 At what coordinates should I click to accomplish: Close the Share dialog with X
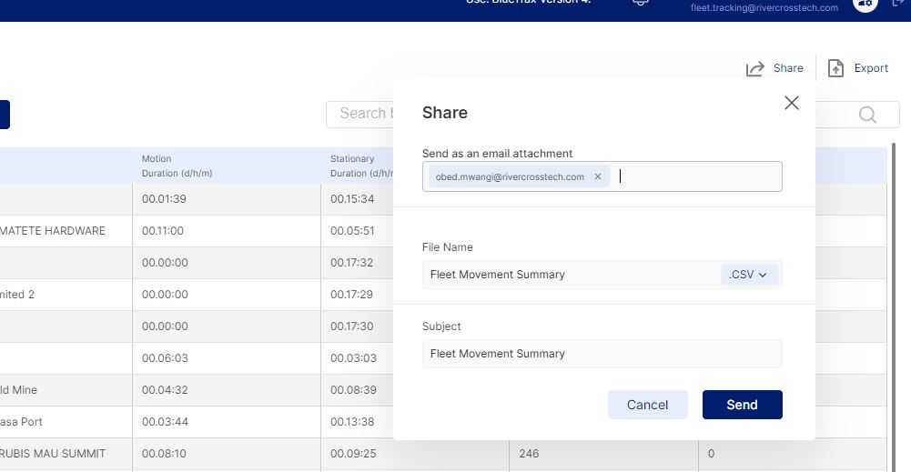click(791, 103)
